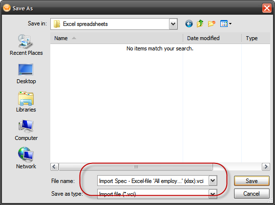Viewport: 275px width, 205px height.
Task: Click the Save button
Action: 252,181
